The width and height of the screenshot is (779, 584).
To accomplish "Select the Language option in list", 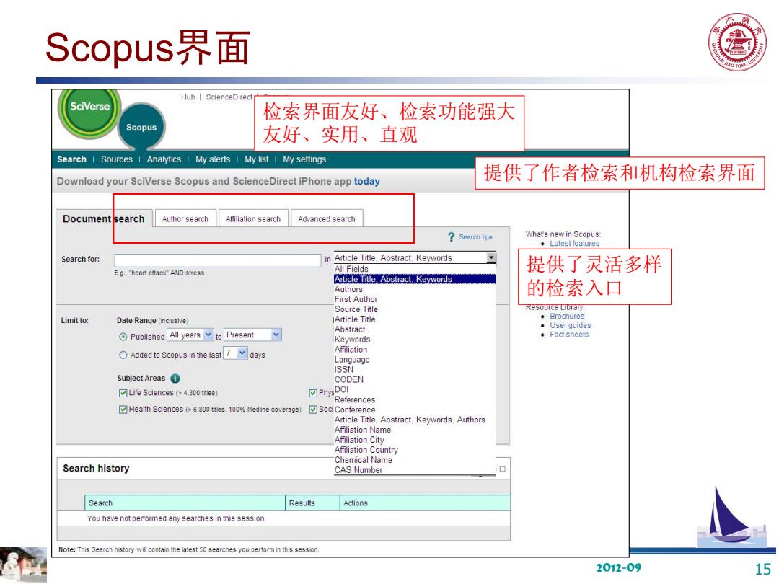I will tap(352, 360).
